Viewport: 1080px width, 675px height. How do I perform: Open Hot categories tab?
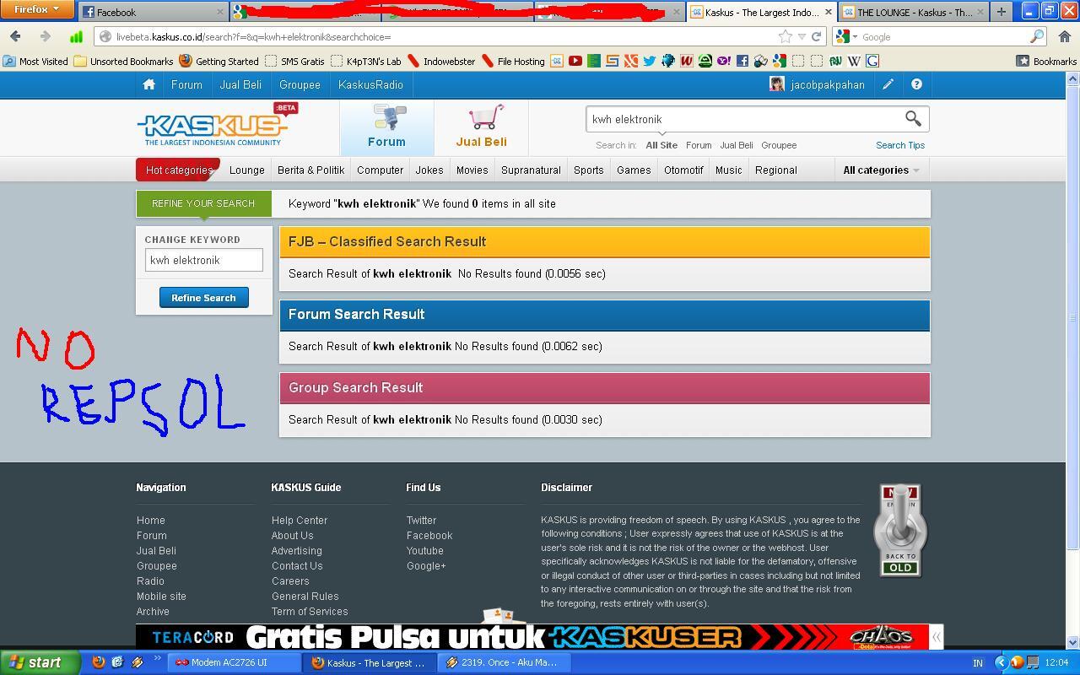[x=178, y=170]
